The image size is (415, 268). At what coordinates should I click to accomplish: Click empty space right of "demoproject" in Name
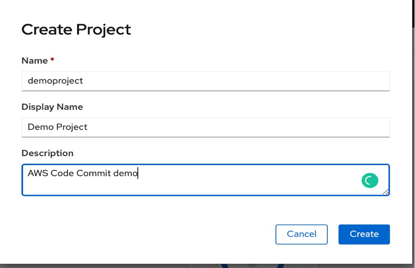click(236, 81)
